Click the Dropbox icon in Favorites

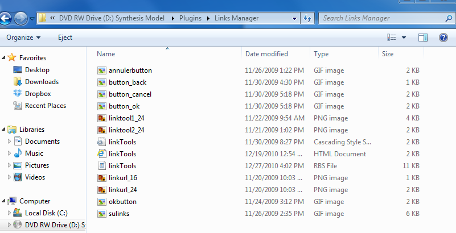[17, 94]
